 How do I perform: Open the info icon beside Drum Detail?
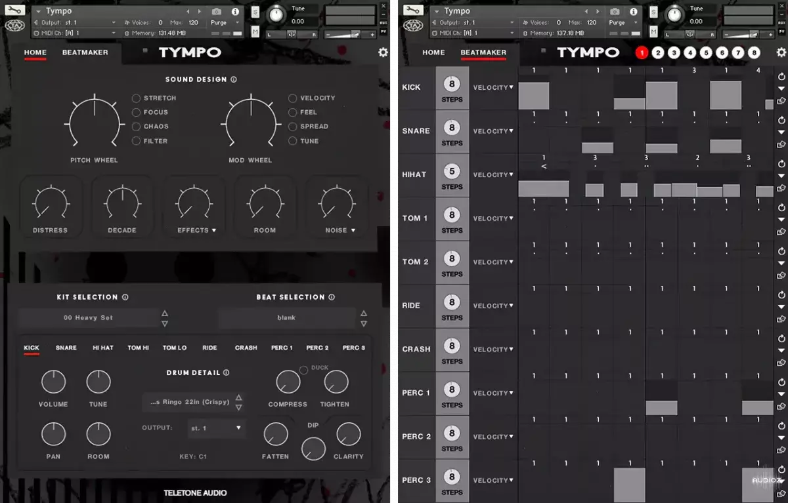tap(227, 372)
